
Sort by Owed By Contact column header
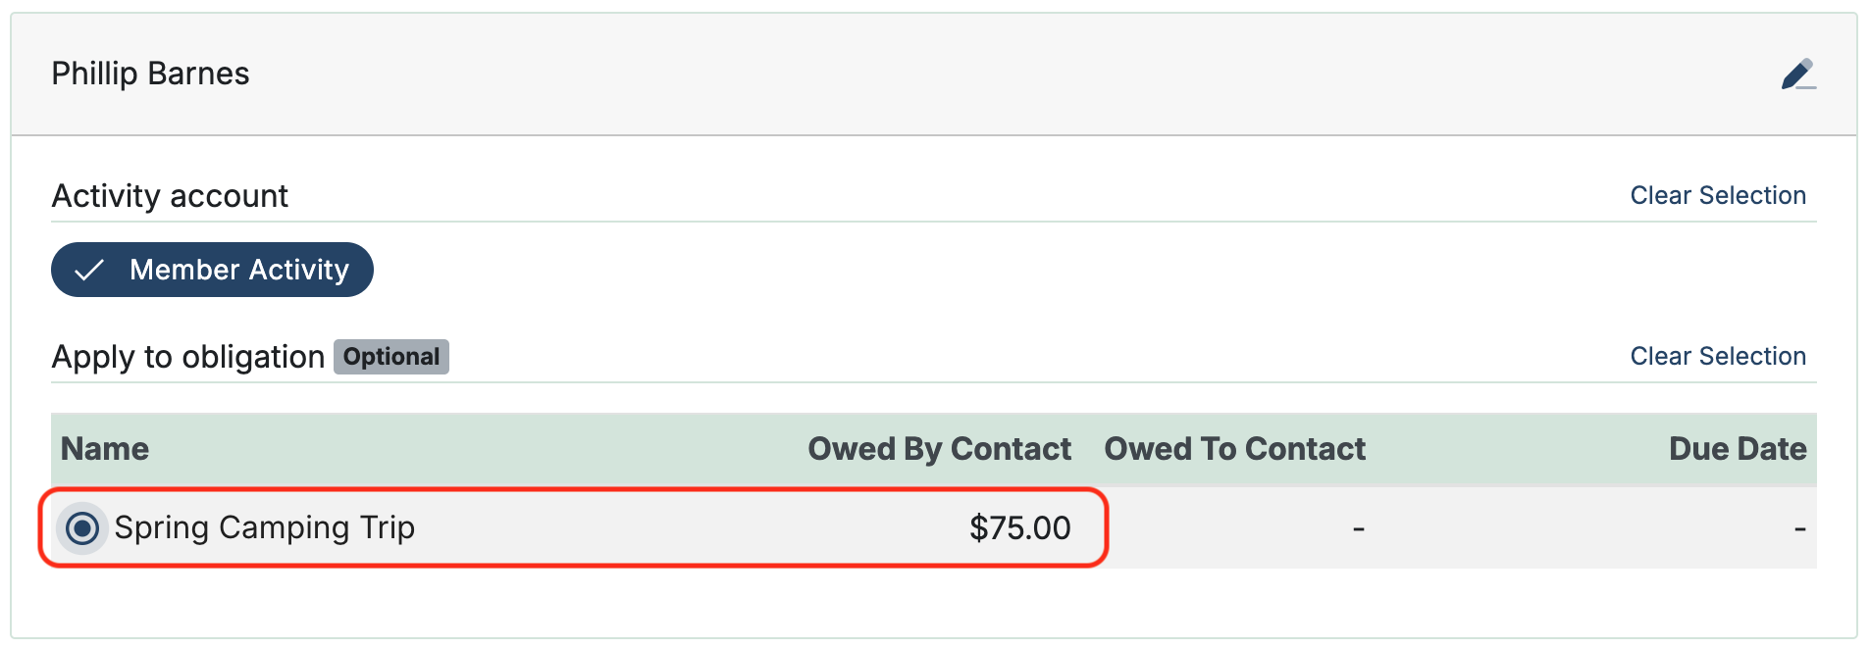pyautogui.click(x=939, y=449)
